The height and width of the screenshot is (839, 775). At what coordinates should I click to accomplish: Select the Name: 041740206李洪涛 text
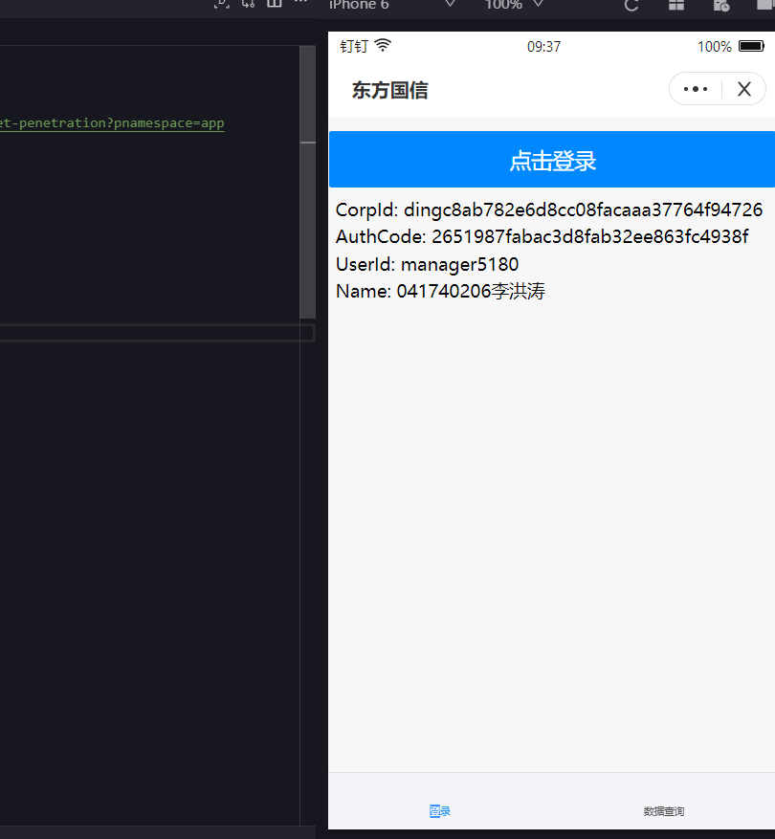[x=440, y=291]
